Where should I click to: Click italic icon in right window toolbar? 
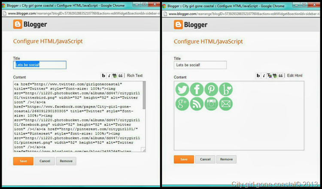coord(264,75)
